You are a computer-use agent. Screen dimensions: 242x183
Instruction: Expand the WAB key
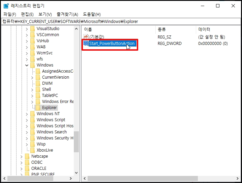click(27, 47)
